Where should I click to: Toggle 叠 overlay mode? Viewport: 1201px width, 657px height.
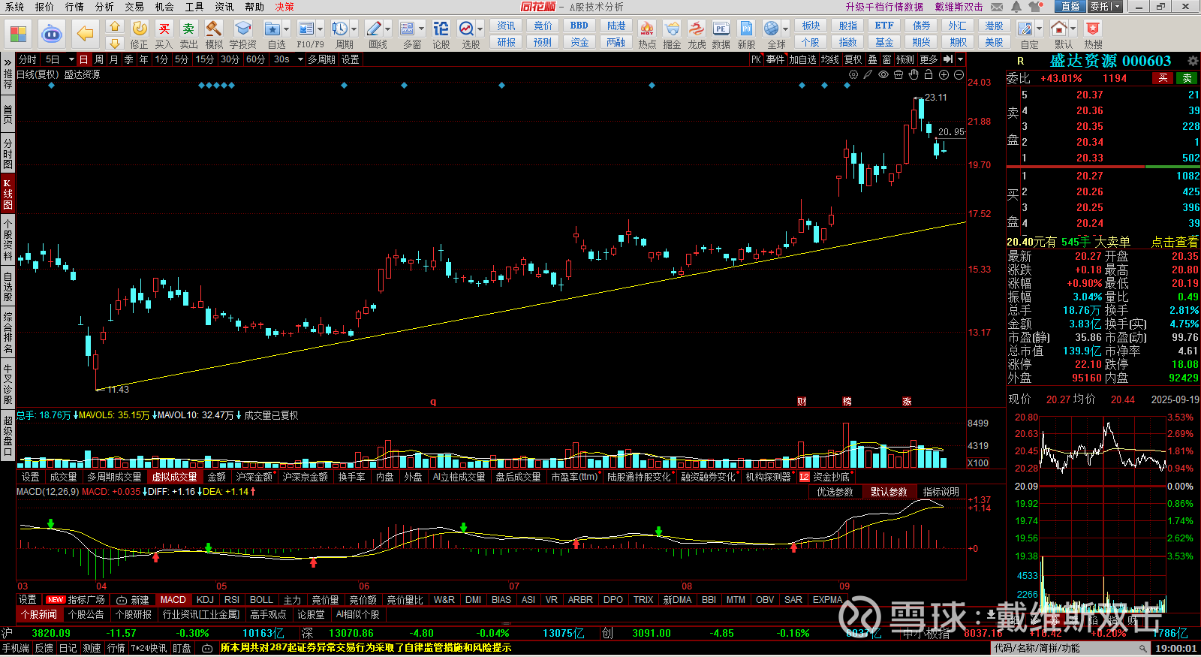tap(872, 59)
